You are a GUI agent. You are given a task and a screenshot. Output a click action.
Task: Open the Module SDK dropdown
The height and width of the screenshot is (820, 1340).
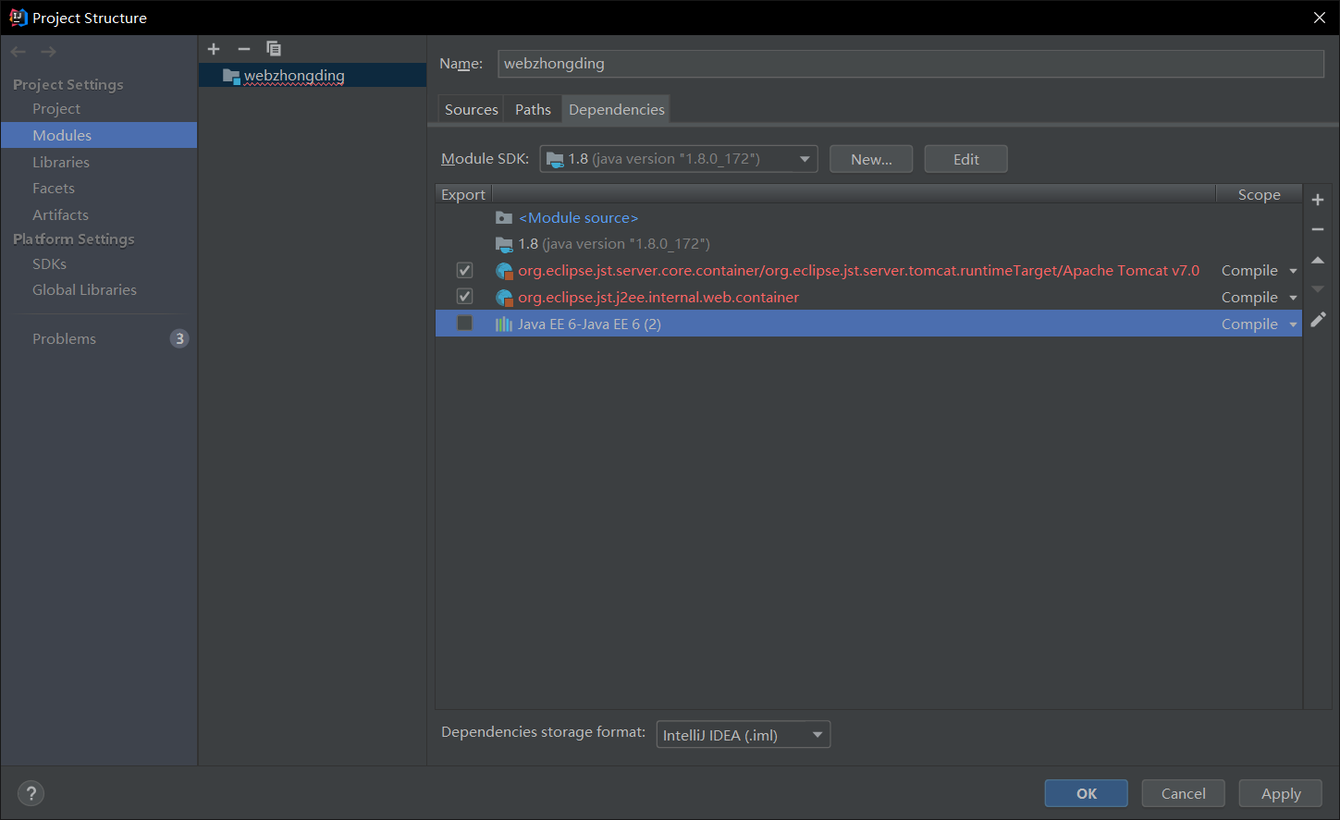[679, 159]
